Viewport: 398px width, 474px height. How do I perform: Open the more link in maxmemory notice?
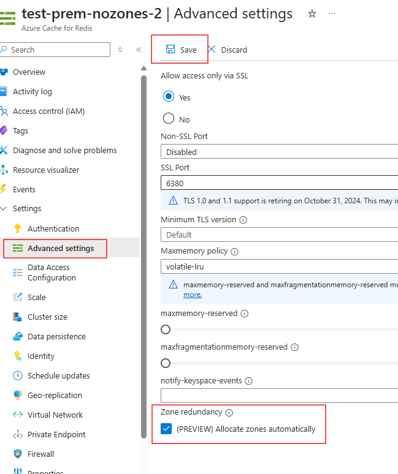[x=193, y=295]
